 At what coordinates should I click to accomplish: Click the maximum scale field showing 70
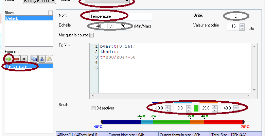click(x=123, y=27)
